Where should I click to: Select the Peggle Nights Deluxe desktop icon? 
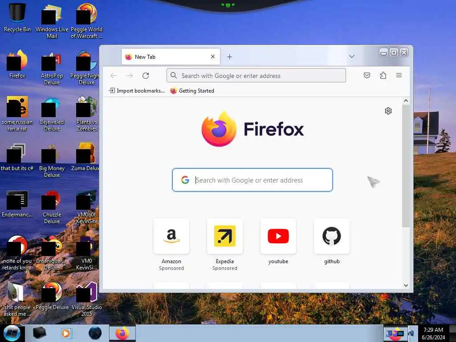coord(85,68)
